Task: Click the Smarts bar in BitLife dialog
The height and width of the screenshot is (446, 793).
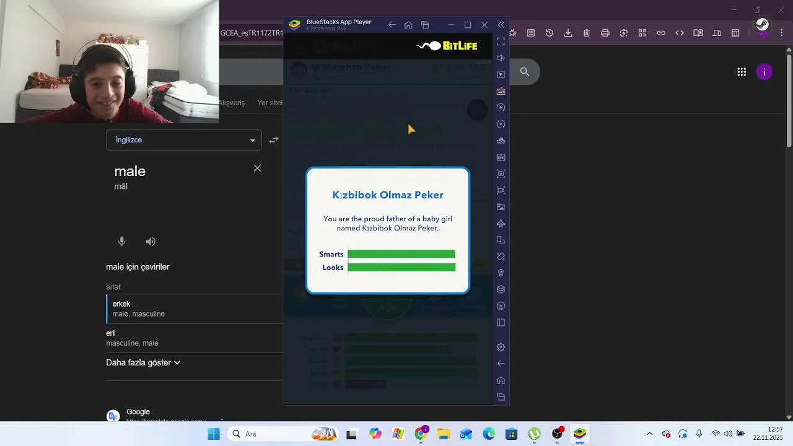Action: [x=401, y=254]
